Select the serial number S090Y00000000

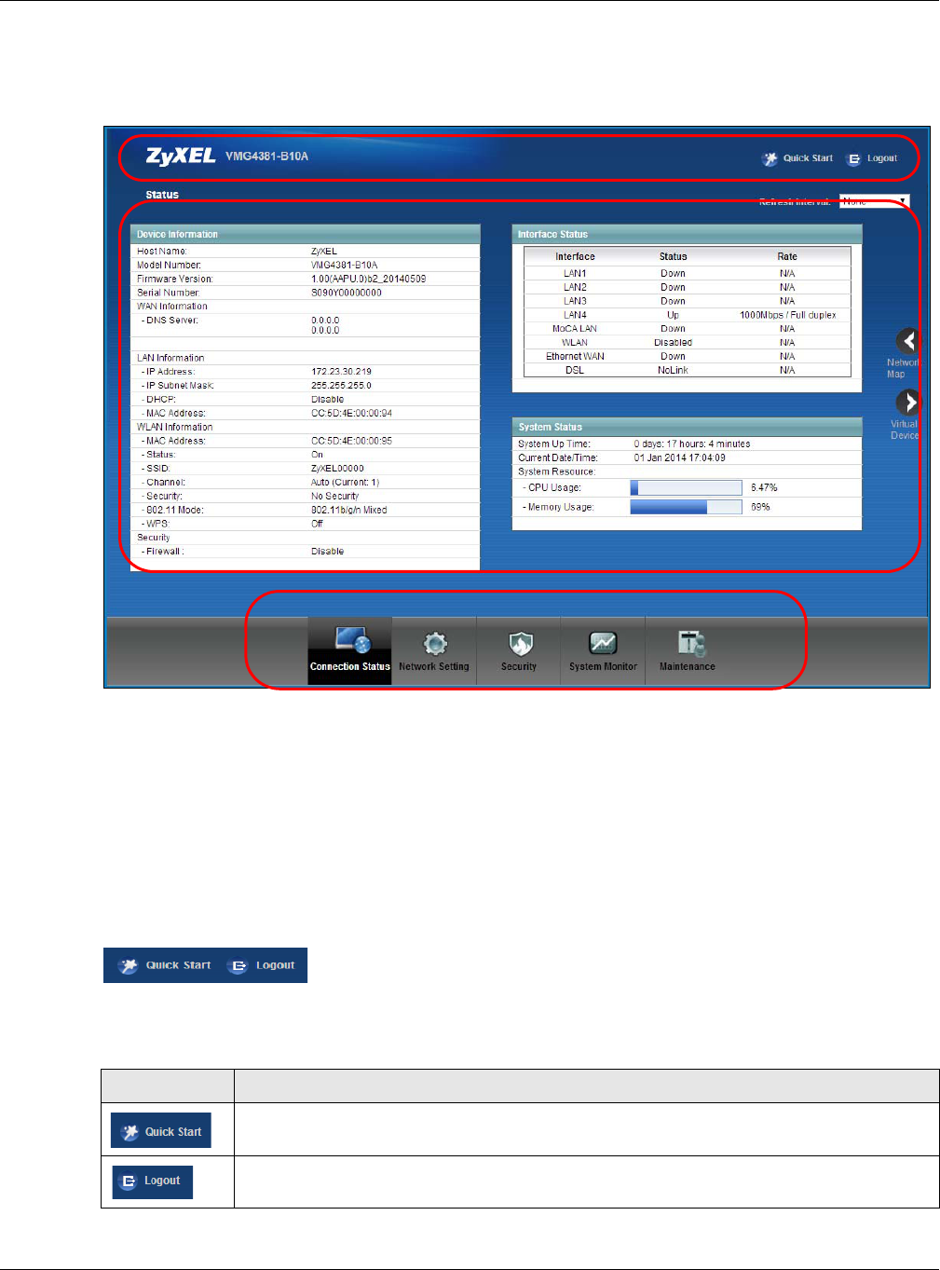pos(346,293)
